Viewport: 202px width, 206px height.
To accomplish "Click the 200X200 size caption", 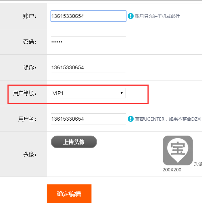I will [x=172, y=170].
